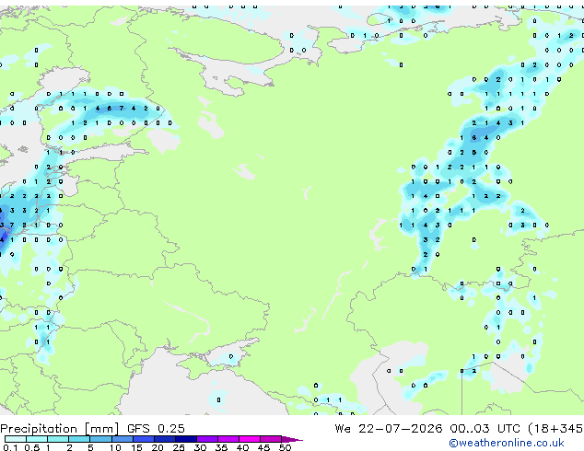584x451 pixels.
Task: Select the 20 to 25 mm legend swatch
Action: tap(164, 439)
